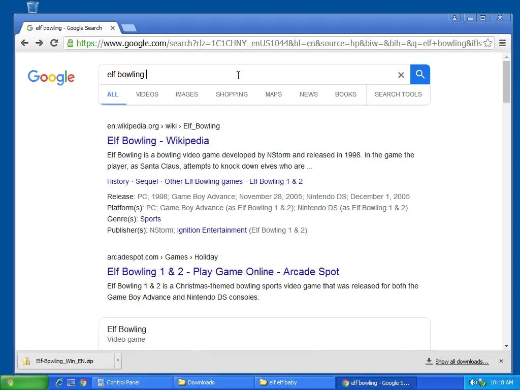The image size is (520, 390).
Task: Close the elf bowling tab
Action: (x=113, y=28)
